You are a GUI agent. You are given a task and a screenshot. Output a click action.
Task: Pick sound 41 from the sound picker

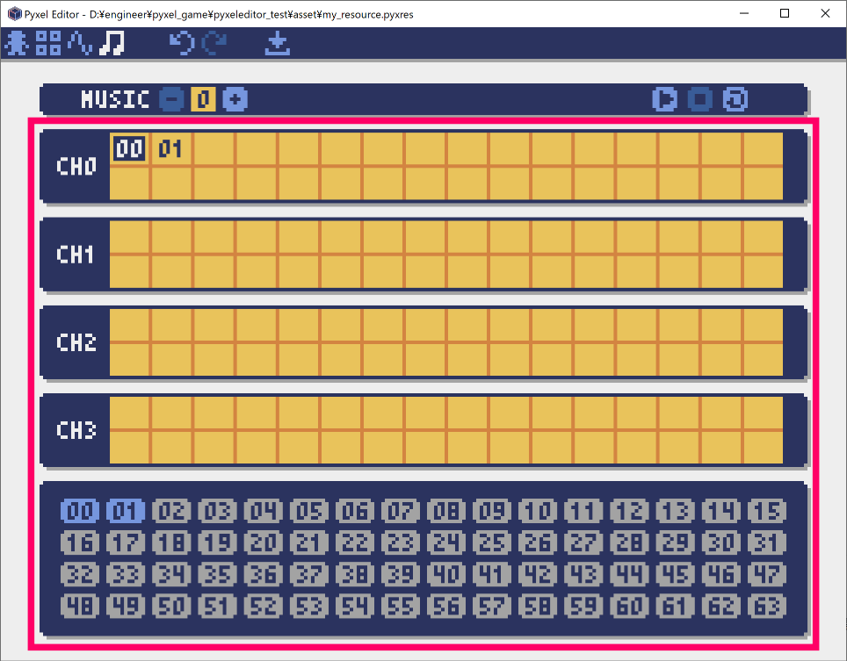493,575
